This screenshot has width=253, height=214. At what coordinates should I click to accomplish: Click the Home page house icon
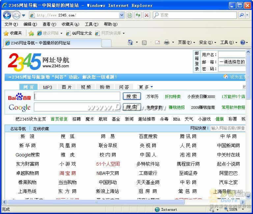click(x=130, y=42)
